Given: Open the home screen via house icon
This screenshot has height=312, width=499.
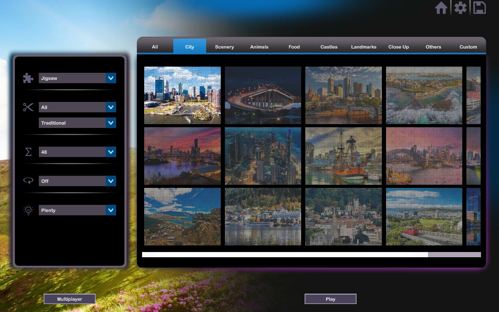Looking at the screenshot, I should pyautogui.click(x=441, y=7).
